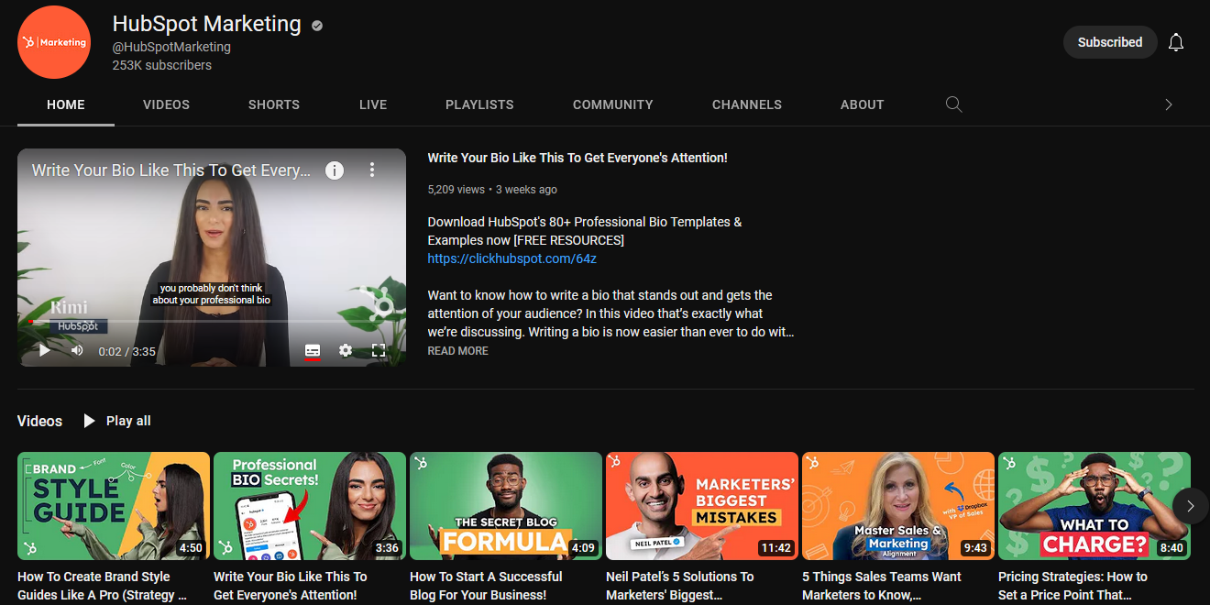The height and width of the screenshot is (605, 1210).
Task: Switch to the HOME tab
Action: pos(66,104)
